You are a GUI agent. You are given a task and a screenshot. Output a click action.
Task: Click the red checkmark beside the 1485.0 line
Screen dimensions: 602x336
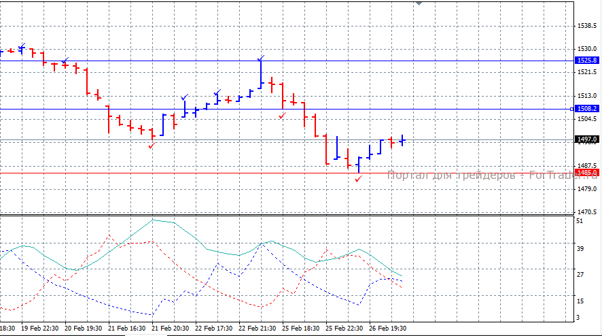point(358,178)
